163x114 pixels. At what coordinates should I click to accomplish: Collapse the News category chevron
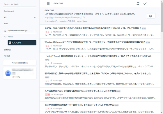pyautogui.click(x=5, y=37)
